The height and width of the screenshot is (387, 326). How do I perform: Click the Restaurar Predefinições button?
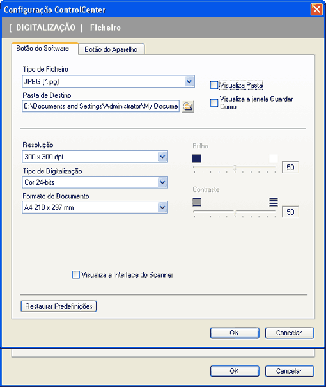coord(59,306)
